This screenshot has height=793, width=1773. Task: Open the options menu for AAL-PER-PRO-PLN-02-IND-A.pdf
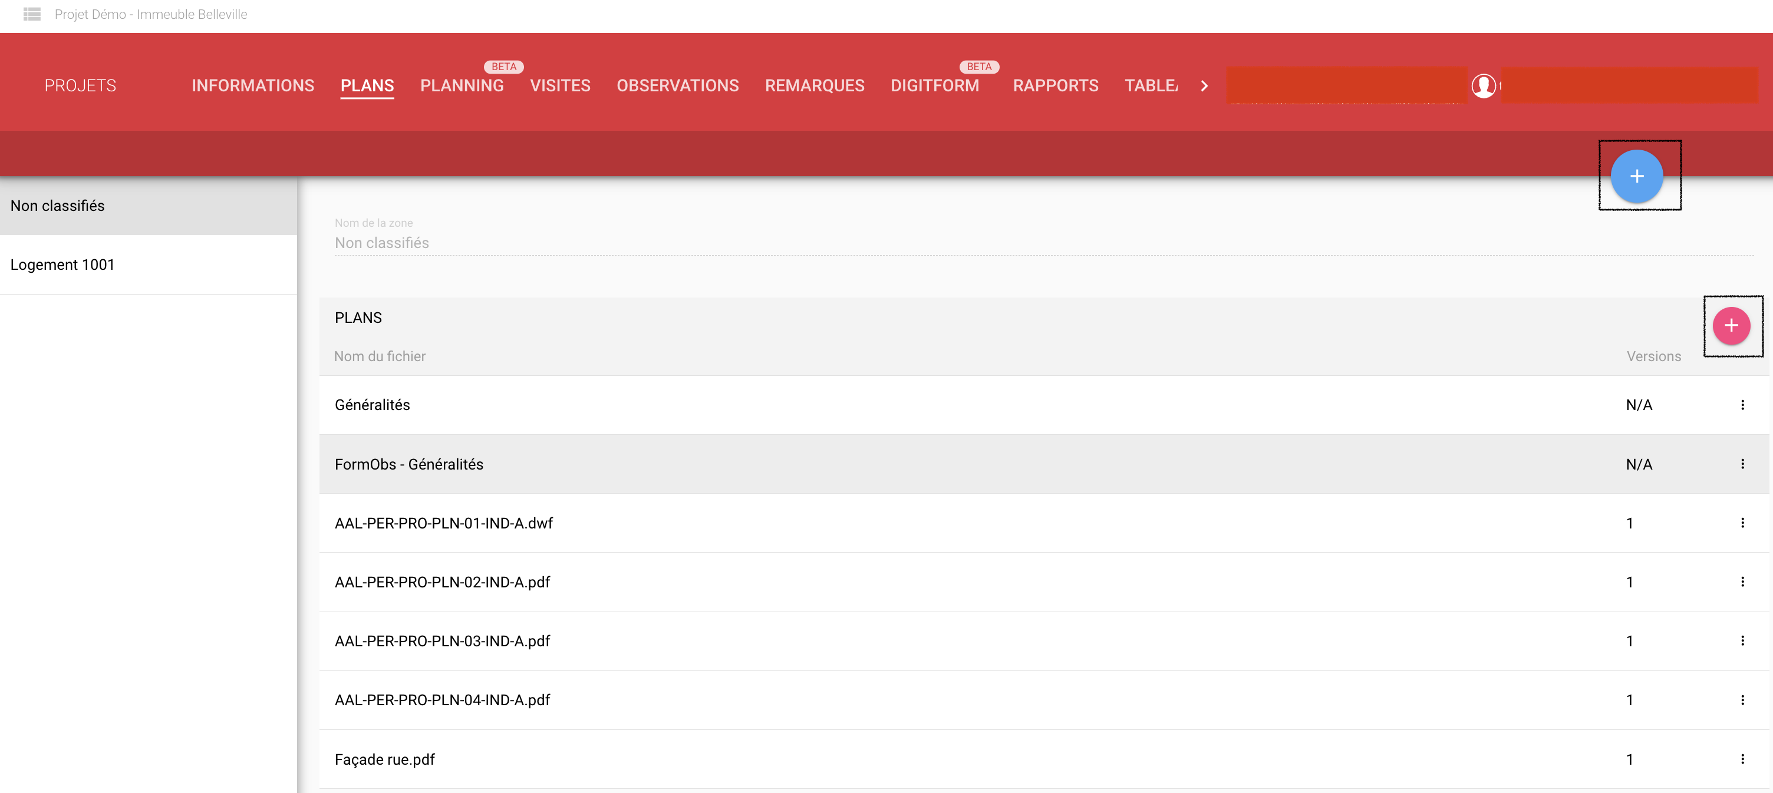[1742, 583]
